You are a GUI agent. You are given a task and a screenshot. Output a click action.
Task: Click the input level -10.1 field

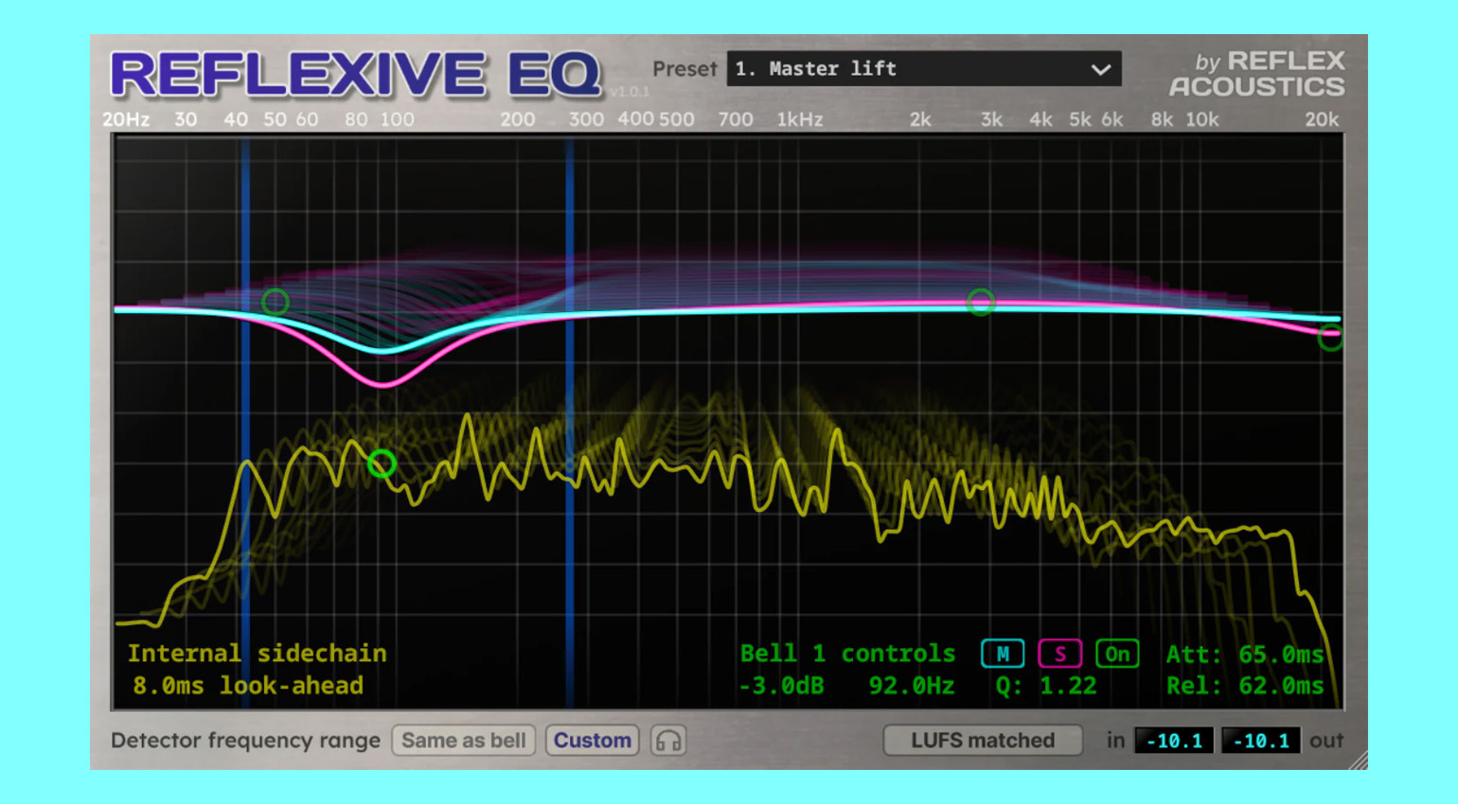click(x=1173, y=741)
